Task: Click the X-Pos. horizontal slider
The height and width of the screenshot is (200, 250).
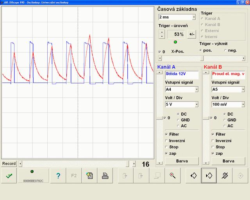Action: [x=202, y=58]
